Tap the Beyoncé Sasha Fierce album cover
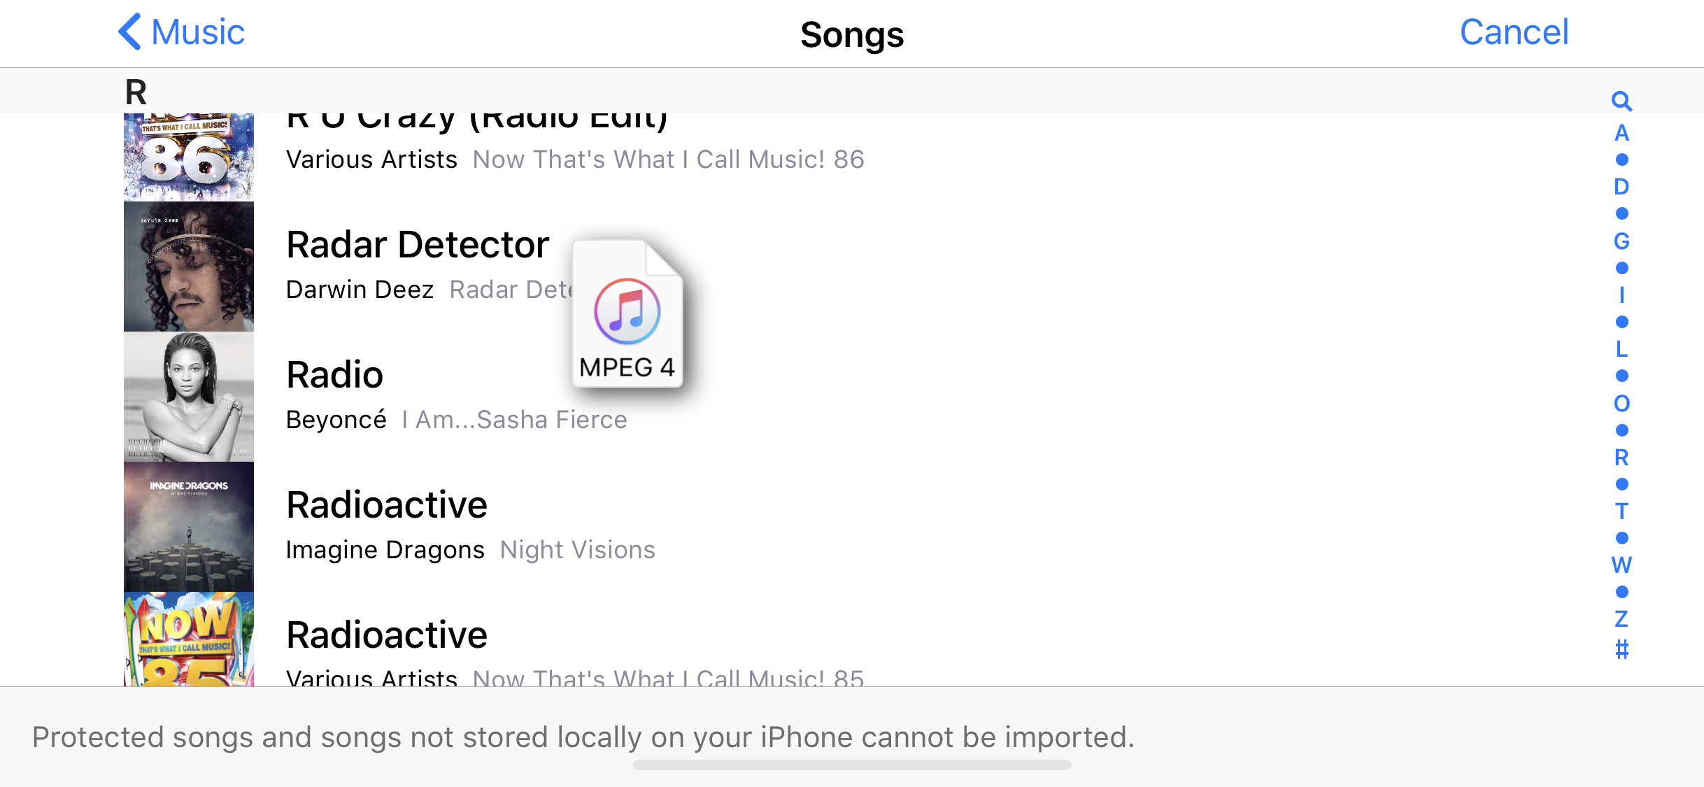Image resolution: width=1704 pixels, height=787 pixels. pyautogui.click(x=189, y=397)
